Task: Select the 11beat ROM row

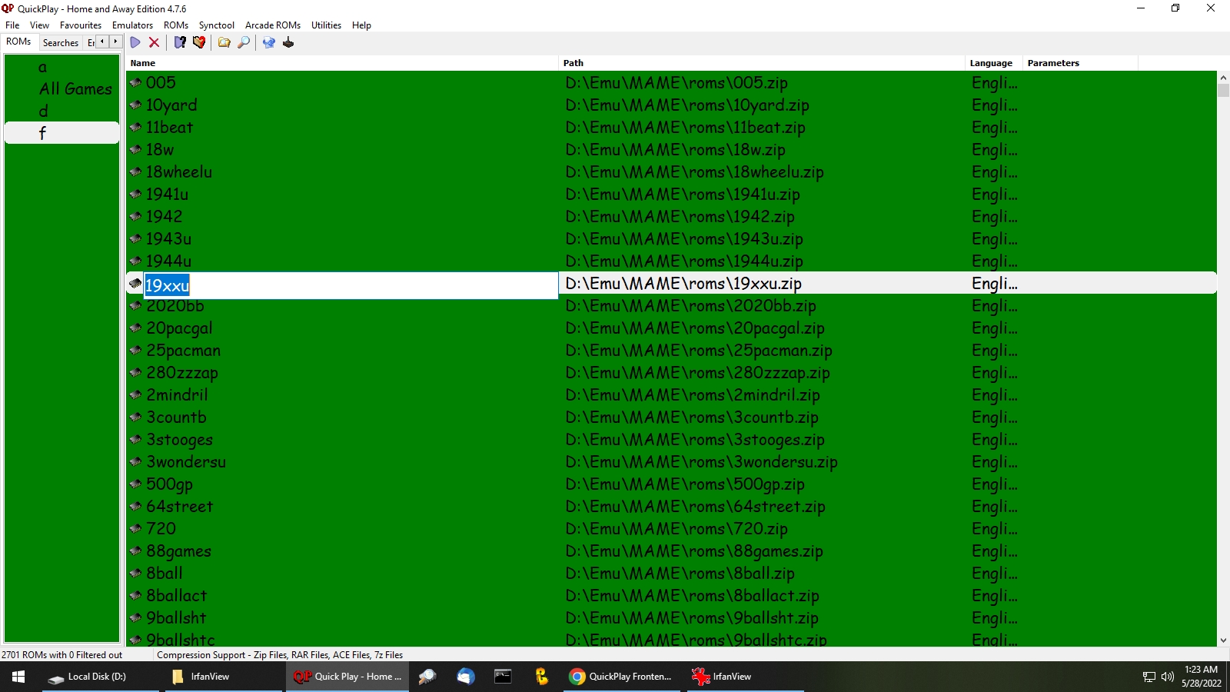Action: 671,127
